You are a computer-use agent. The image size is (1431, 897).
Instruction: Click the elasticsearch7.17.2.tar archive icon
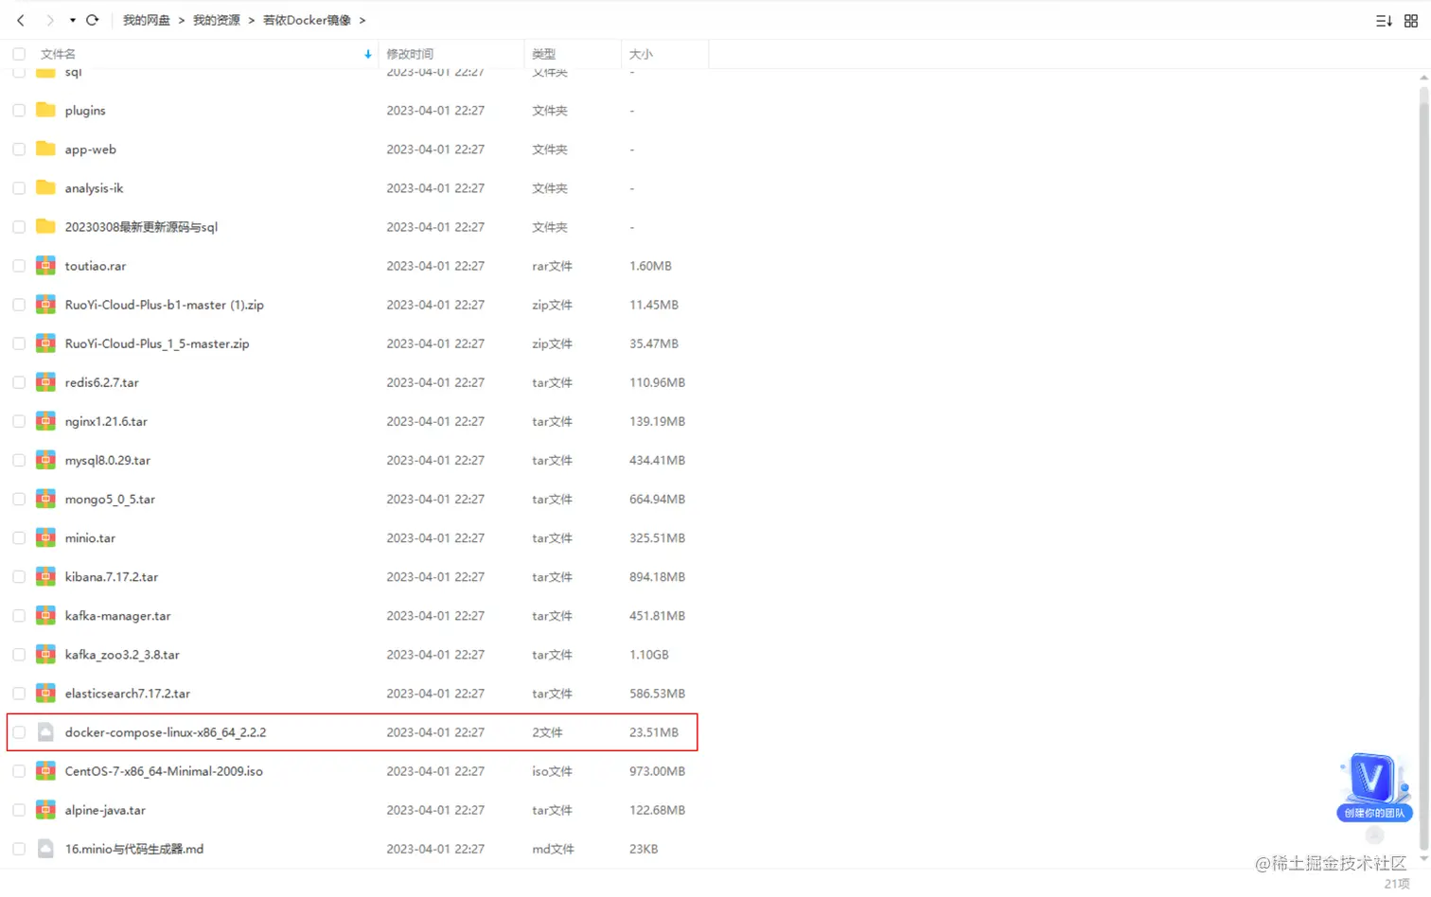click(x=45, y=693)
